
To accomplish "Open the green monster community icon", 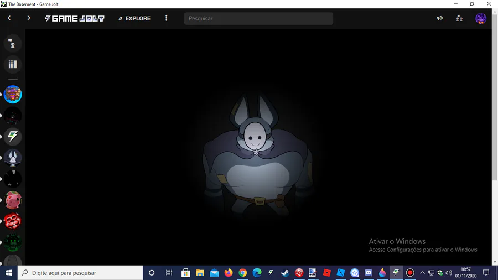I will [x=13, y=242].
